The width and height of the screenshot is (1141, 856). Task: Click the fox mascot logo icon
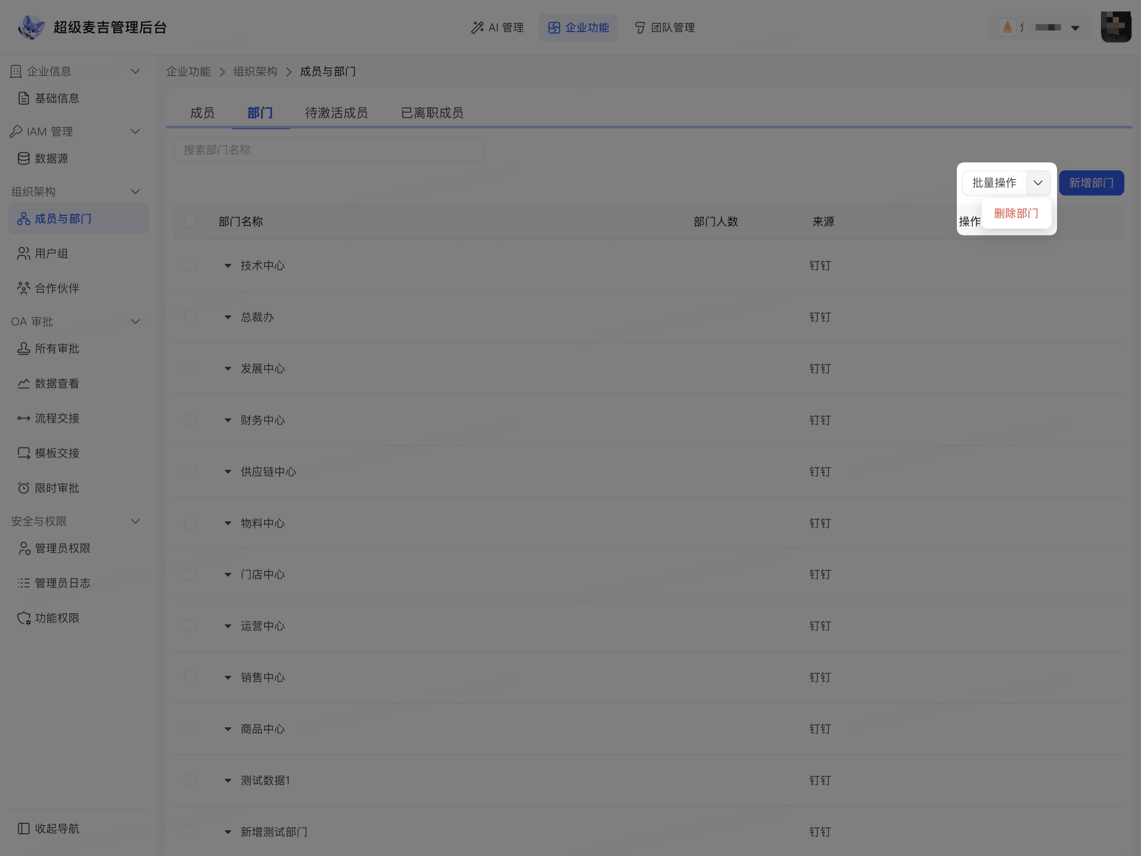31,27
